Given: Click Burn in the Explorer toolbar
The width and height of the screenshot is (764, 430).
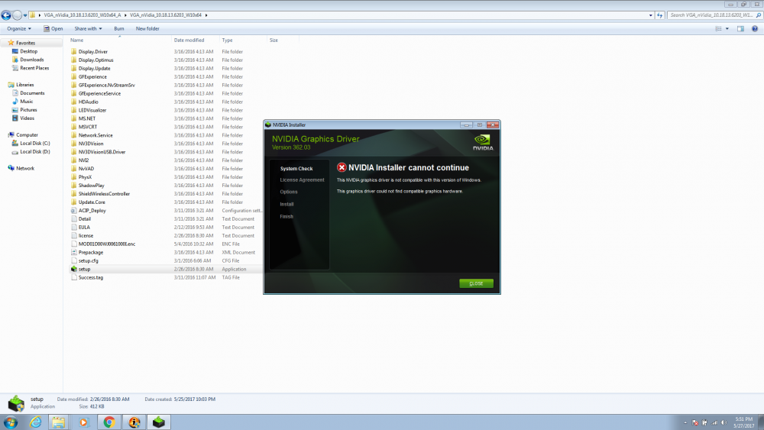Looking at the screenshot, I should click(119, 29).
